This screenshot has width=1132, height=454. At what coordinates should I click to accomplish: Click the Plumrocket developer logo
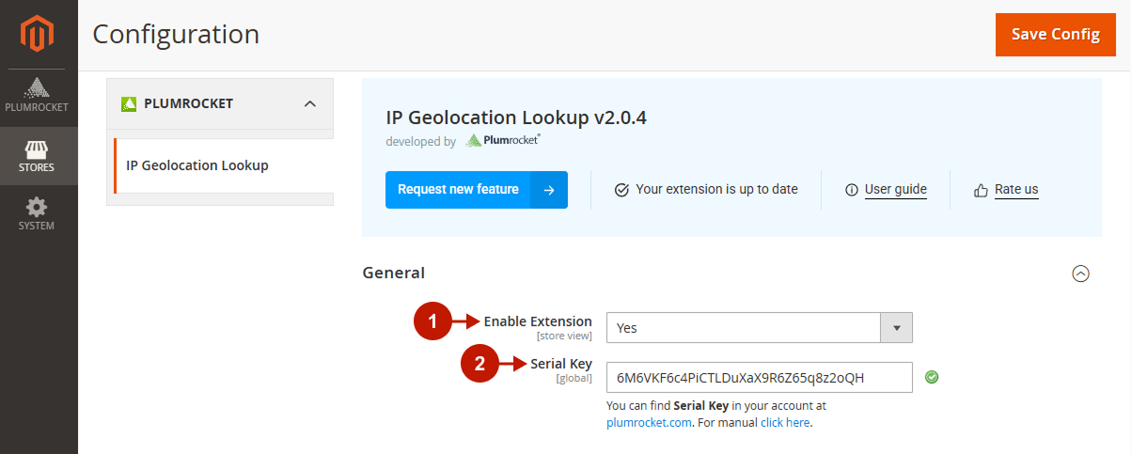point(503,141)
